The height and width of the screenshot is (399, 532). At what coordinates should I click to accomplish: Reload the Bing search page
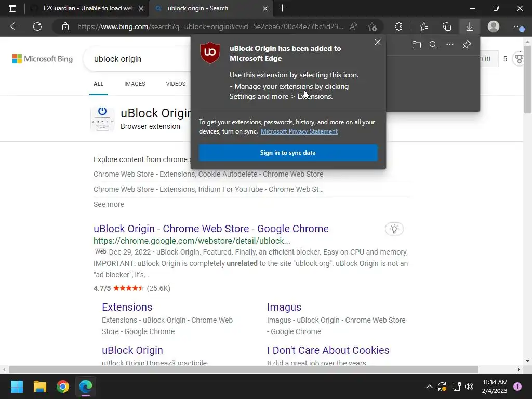point(37,26)
